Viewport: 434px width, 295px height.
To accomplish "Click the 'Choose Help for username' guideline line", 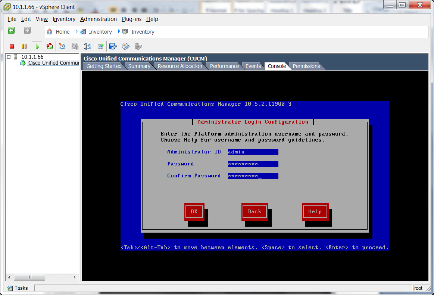I will (x=243, y=140).
